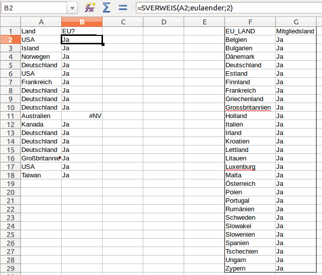Select column E header
This screenshot has width=322, height=275.
pos(205,22)
